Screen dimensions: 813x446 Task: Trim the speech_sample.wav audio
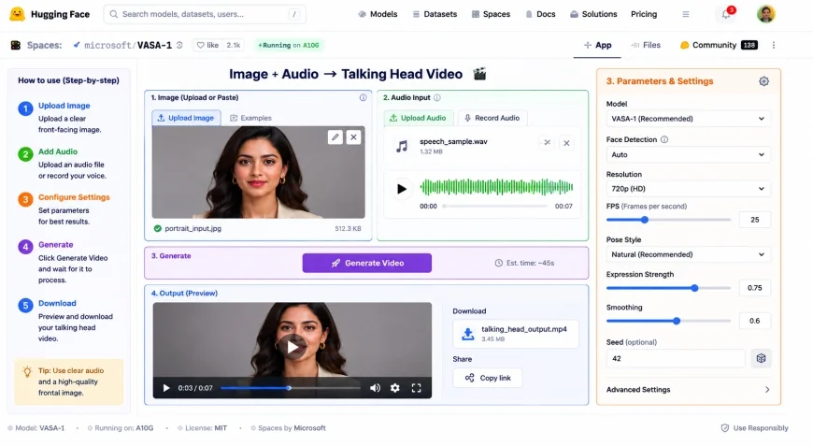coord(547,143)
